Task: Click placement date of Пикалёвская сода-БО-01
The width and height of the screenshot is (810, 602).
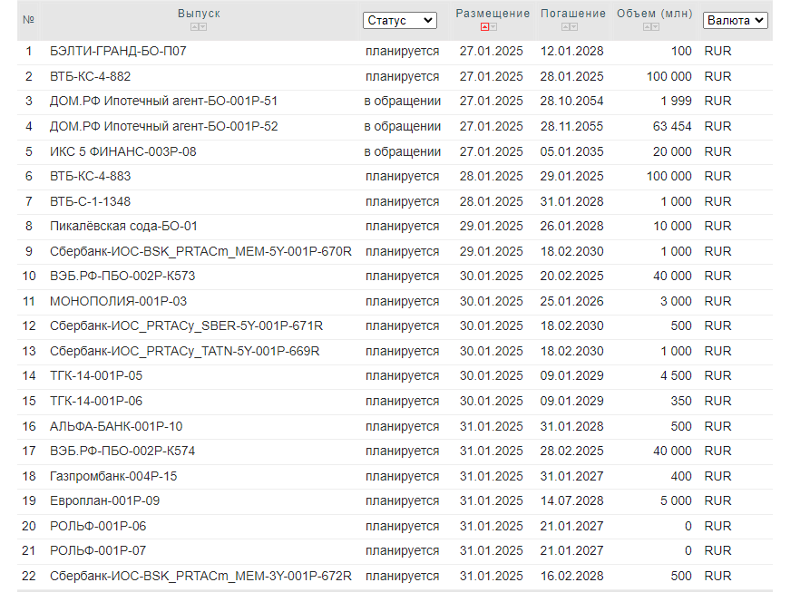Action: coord(492,227)
